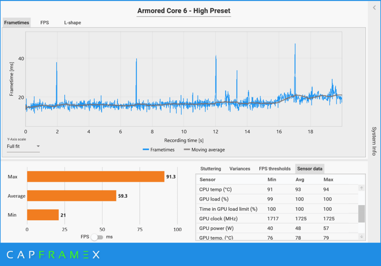Image resolution: width=381 pixels, height=266 pixels.
Task: Toggle the Frametimes legend series
Action: tap(159, 150)
